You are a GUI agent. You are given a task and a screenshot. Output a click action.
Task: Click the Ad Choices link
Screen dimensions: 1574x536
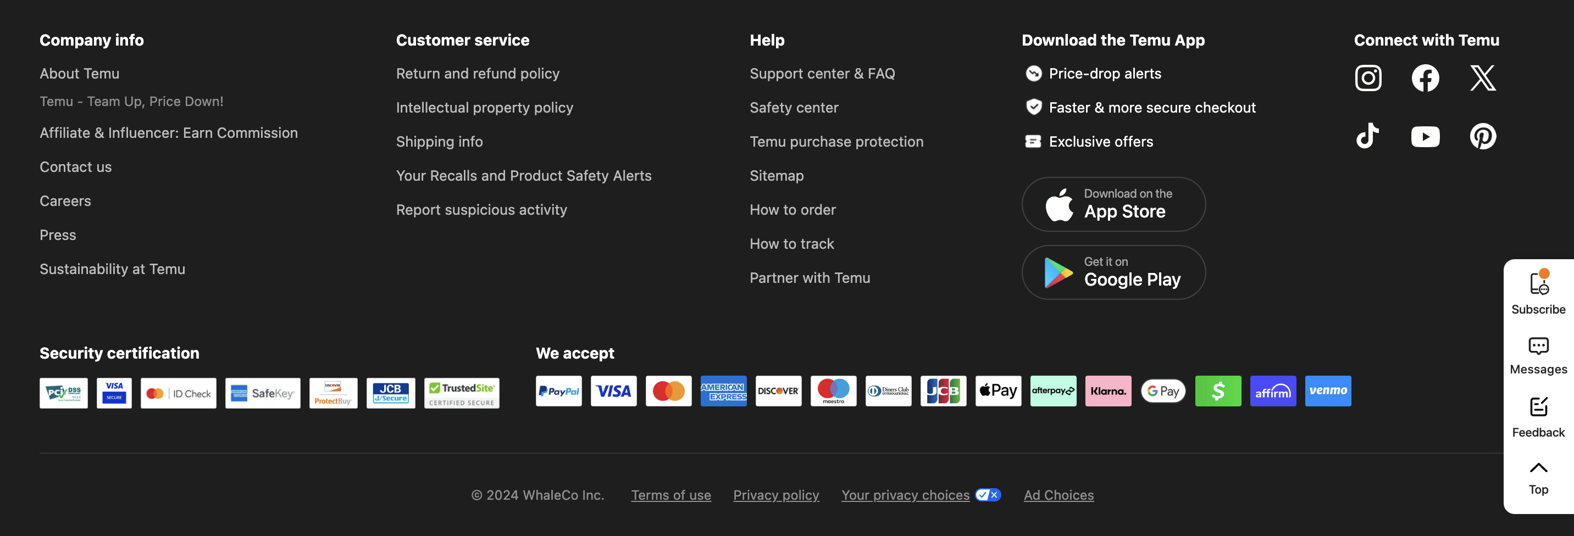click(x=1058, y=495)
